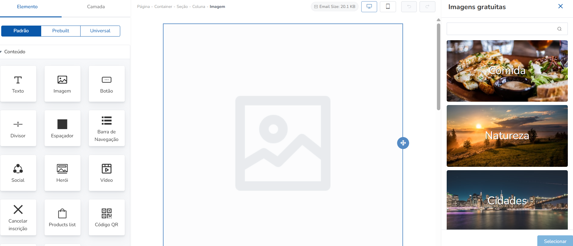Go to Página in breadcrumb
The height and width of the screenshot is (246, 573).
143,7
